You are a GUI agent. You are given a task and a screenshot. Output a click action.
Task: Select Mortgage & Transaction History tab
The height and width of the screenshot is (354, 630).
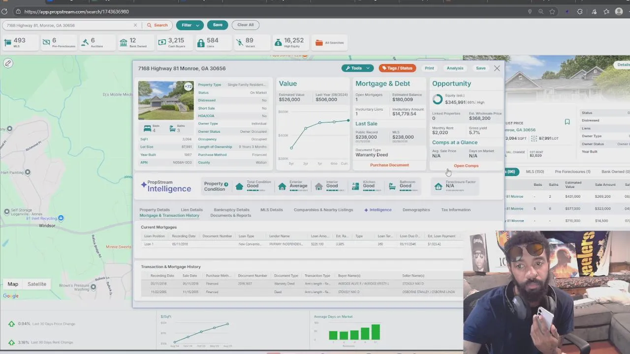pyautogui.click(x=169, y=215)
